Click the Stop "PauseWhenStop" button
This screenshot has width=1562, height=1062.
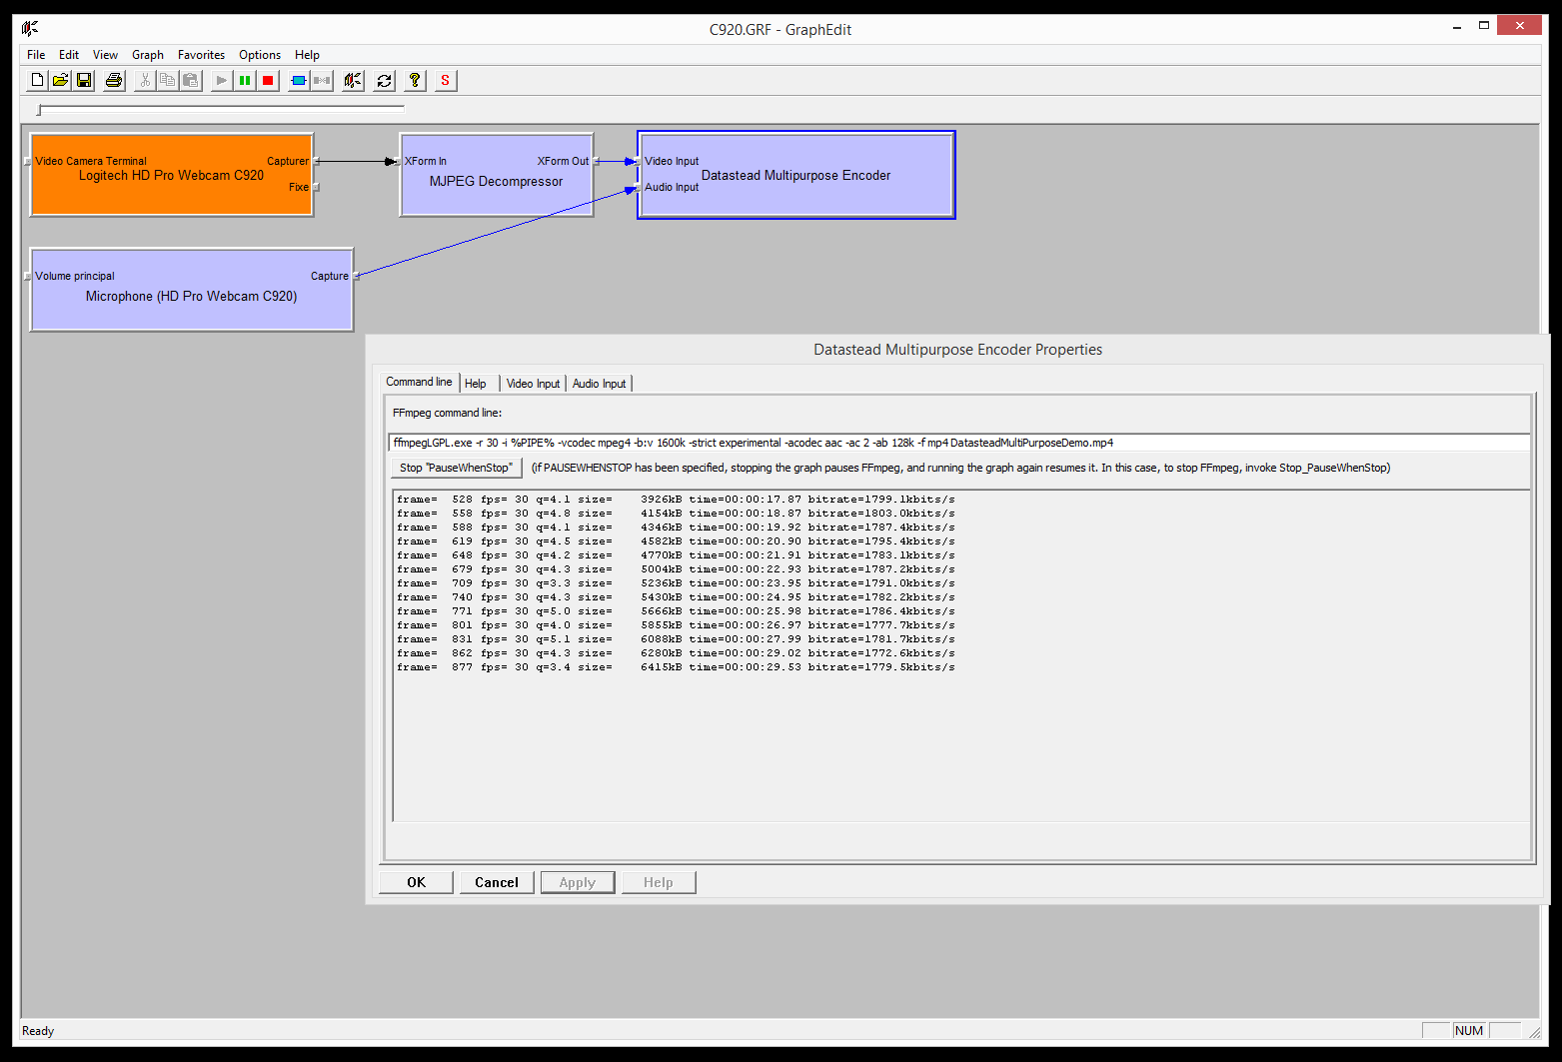(456, 468)
